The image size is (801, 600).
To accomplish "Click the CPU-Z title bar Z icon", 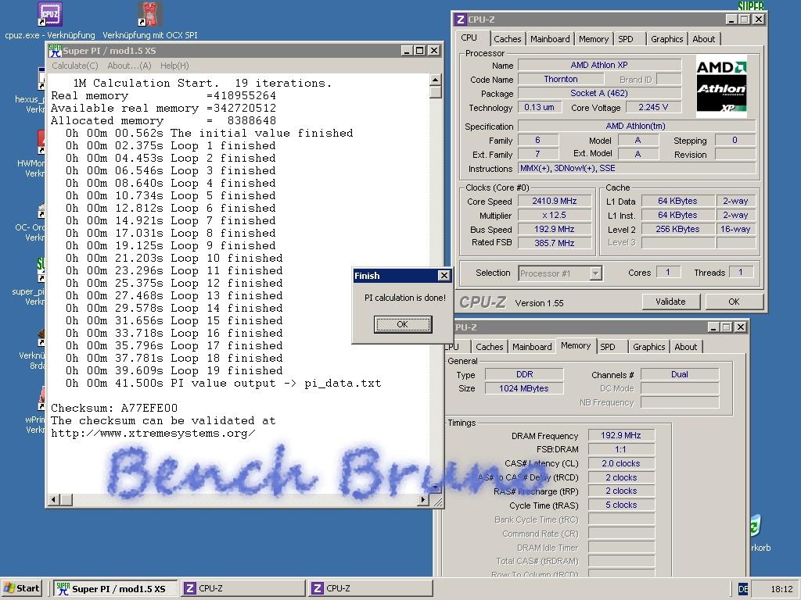I will click(460, 20).
